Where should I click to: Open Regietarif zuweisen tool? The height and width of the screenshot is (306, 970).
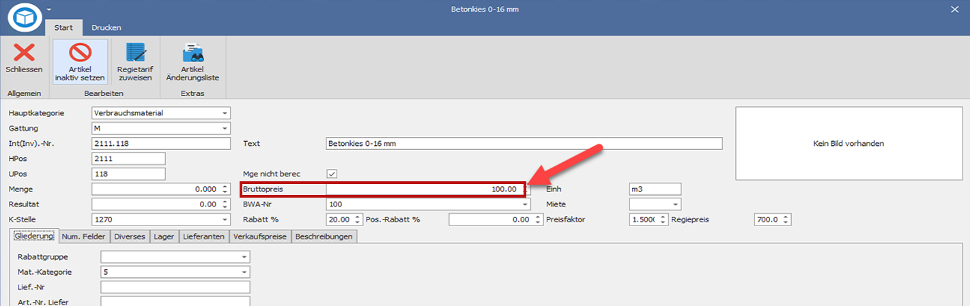(134, 53)
